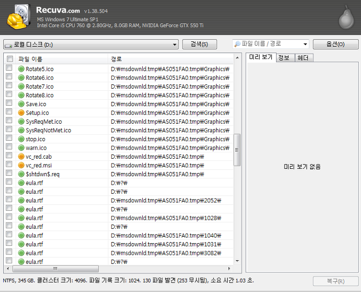Check the box for vc_red.cab
This screenshot has height=292, width=361.
pos(9,155)
